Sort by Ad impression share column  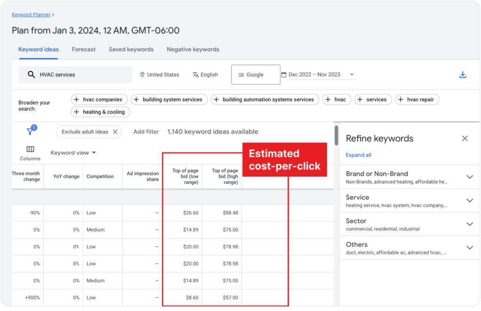[143, 176]
